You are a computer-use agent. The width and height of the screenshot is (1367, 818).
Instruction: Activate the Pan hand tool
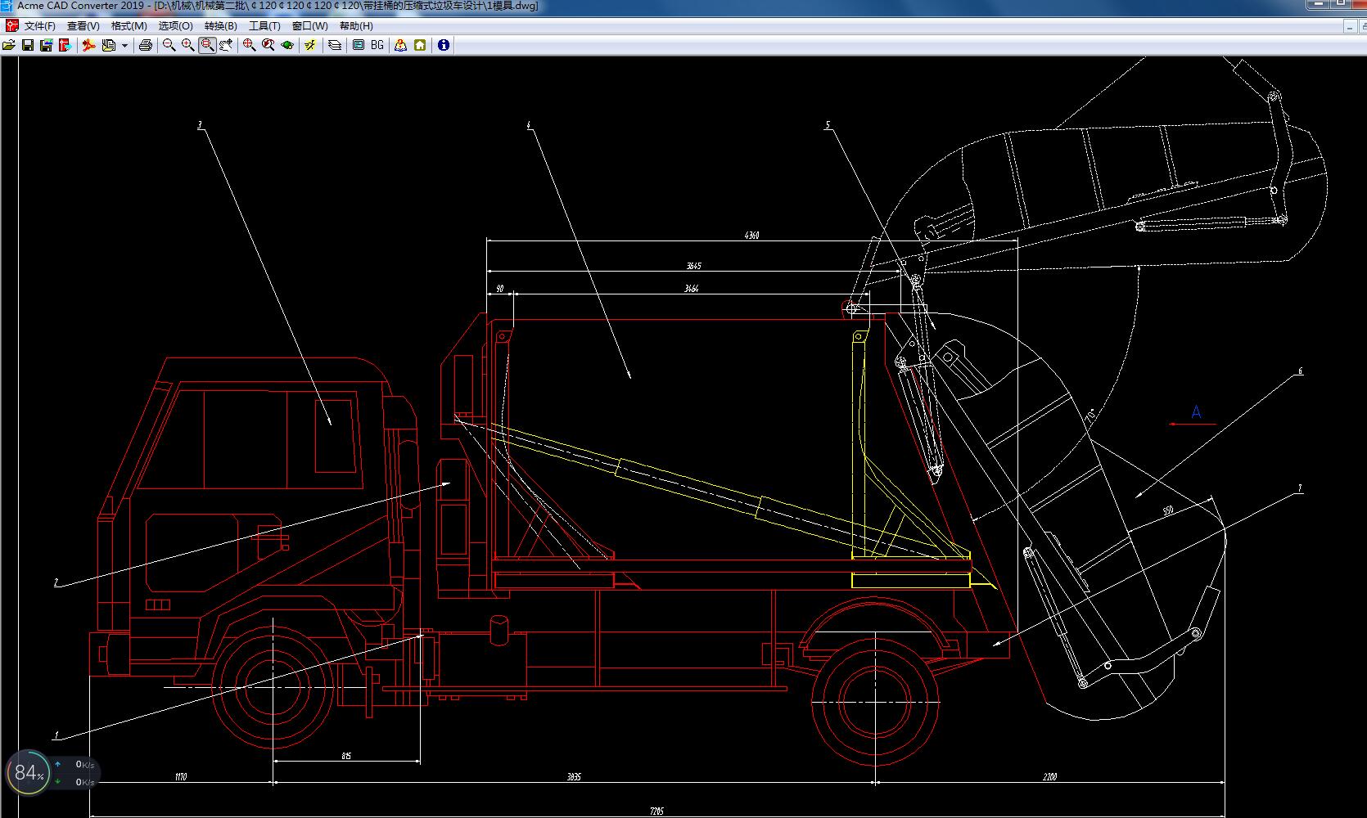(226, 45)
